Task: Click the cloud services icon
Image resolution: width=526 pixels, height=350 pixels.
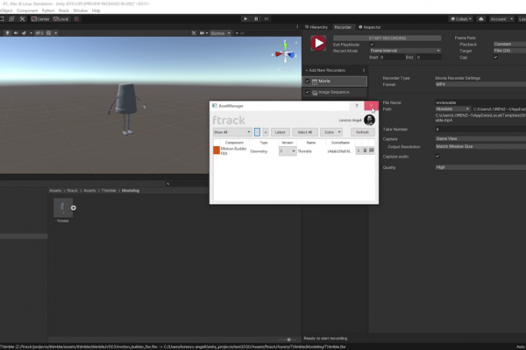Action: 481,18
